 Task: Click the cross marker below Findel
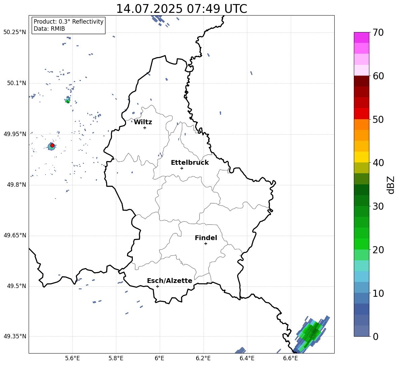[x=206, y=244]
